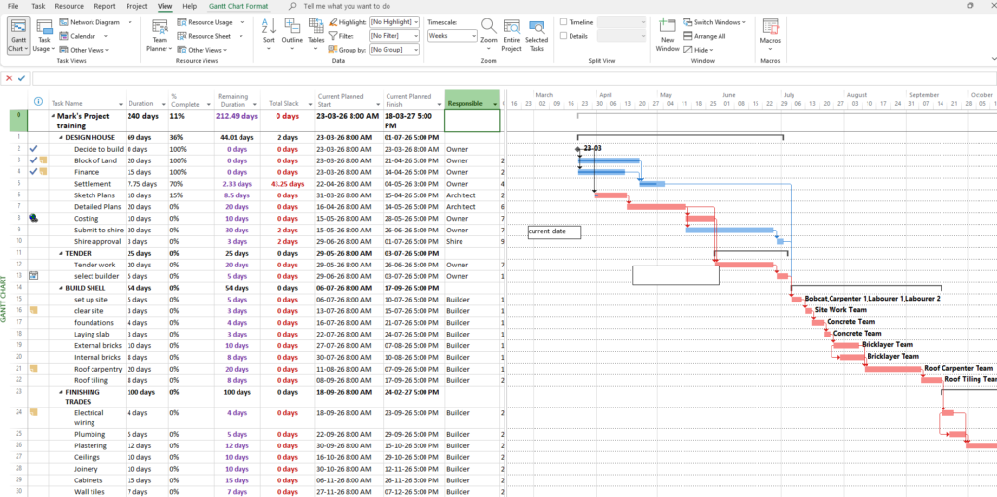Collapse the FINISHING TRADES summary task
This screenshot has height=497, width=997.
61,392
